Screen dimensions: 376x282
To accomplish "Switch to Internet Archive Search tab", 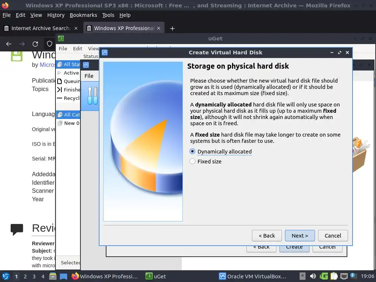I will (x=41, y=28).
